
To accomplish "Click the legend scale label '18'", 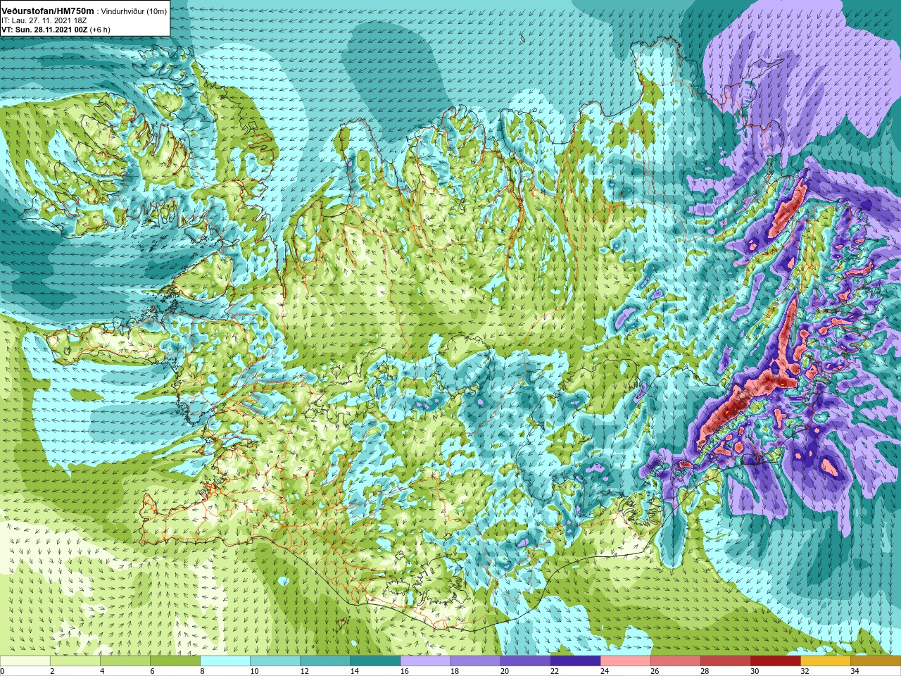I will 454,671.
